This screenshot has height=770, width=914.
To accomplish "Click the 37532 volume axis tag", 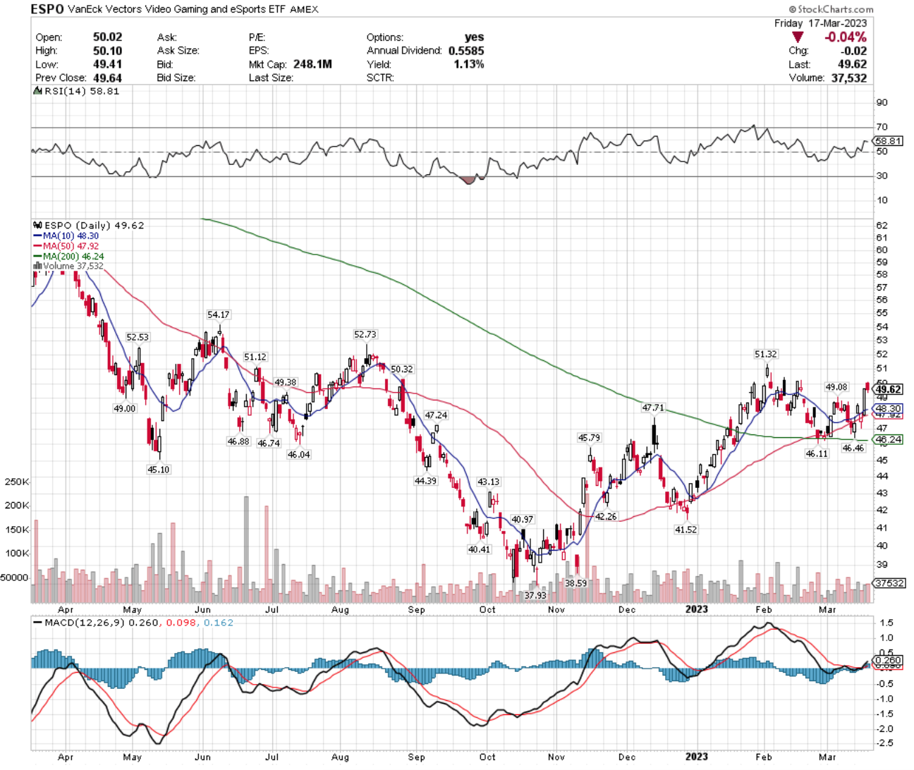I will (x=889, y=583).
